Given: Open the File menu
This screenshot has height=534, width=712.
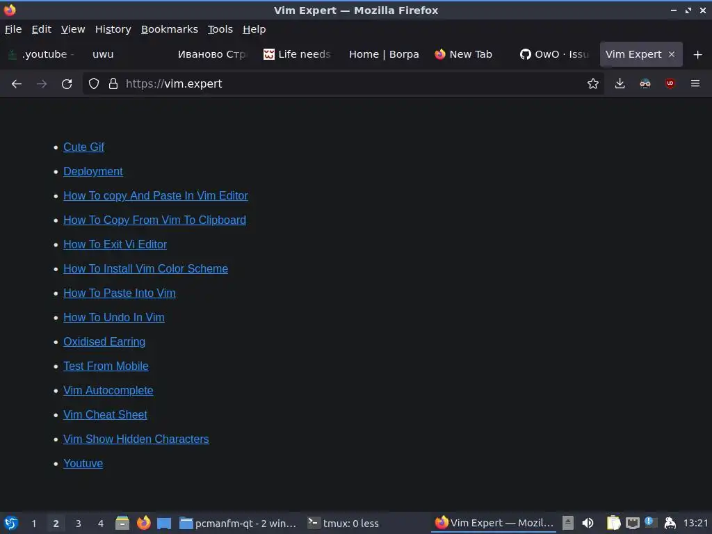Looking at the screenshot, I should pyautogui.click(x=13, y=29).
